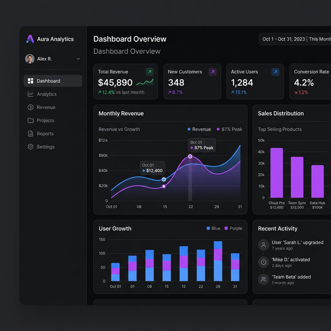This screenshot has height=331, width=331.
Task: Click the Revenue dollar icon in sidebar
Action: click(x=31, y=108)
